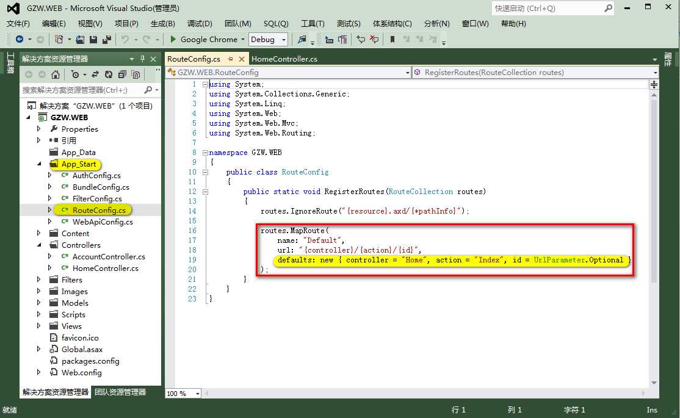
Task: Collapse the Controllers folder
Action: (x=39, y=245)
